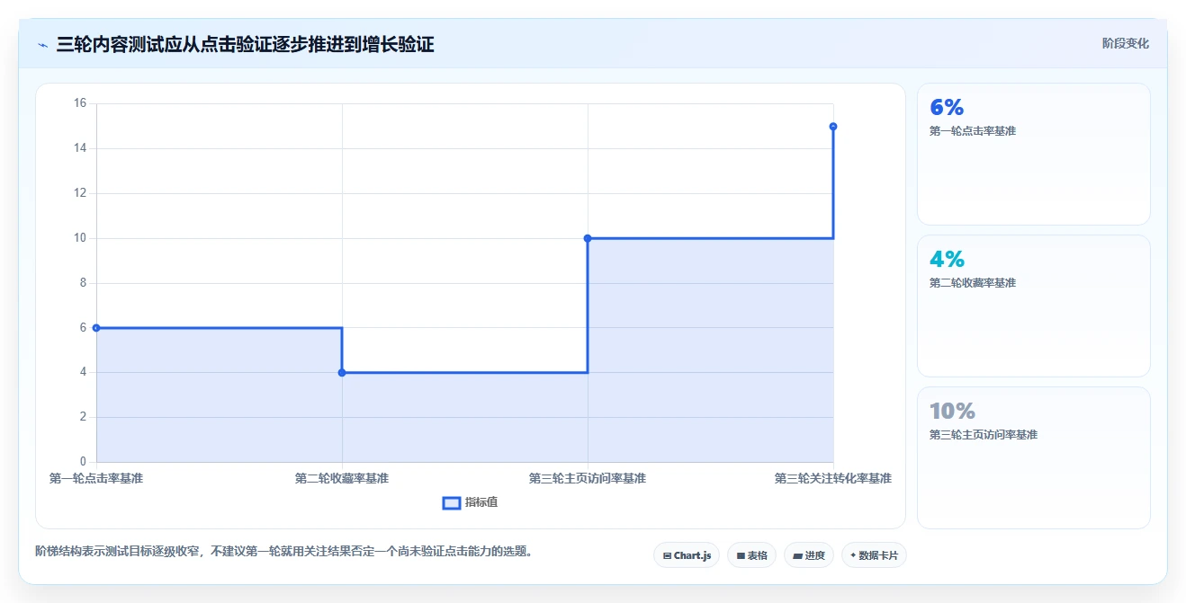Viewport: 1186px width, 603px height.
Task: Click the data point at value 6
Action: coord(96,328)
